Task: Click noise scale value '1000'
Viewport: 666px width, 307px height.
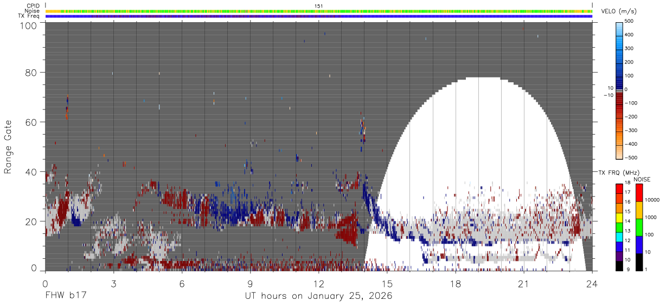Action: (x=651, y=217)
